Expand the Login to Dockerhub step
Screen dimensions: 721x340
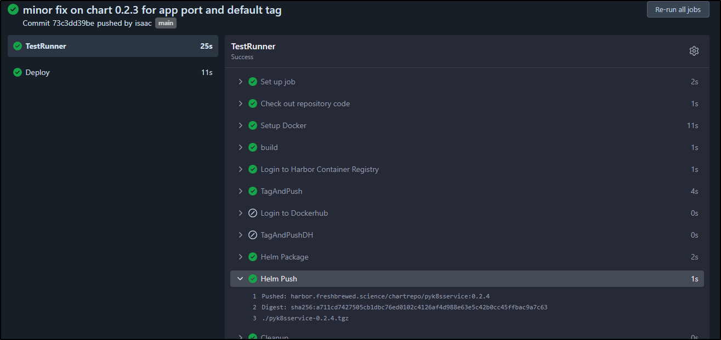point(240,213)
